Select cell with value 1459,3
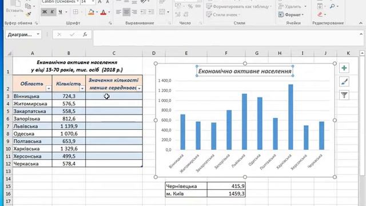366x206 pixels. pos(226,193)
